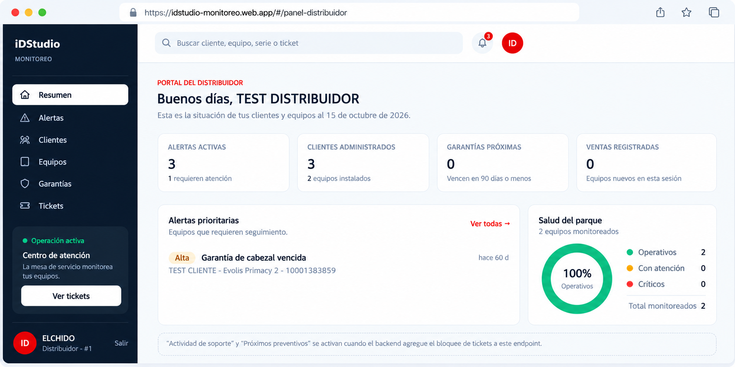
Task: Open the Clientes administrados card
Action: click(363, 163)
